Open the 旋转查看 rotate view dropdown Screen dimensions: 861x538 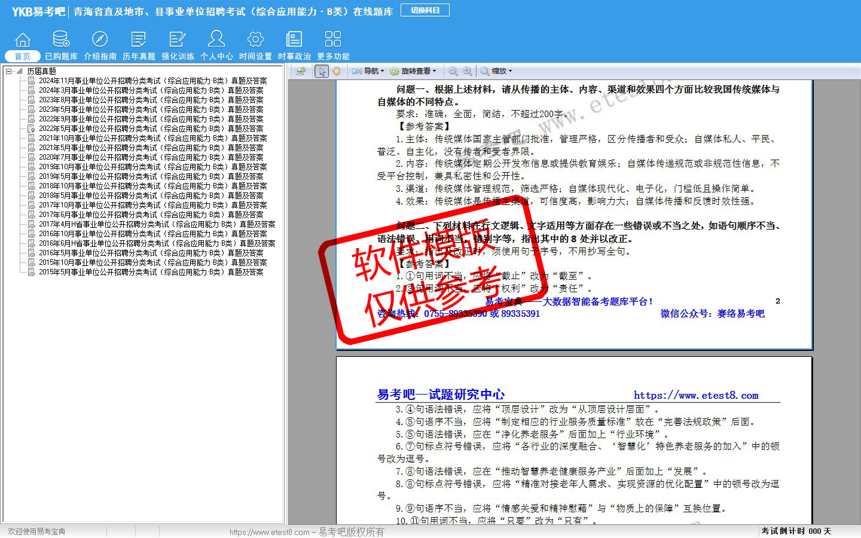[414, 71]
